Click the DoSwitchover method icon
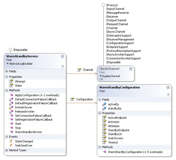 coord(11,107)
